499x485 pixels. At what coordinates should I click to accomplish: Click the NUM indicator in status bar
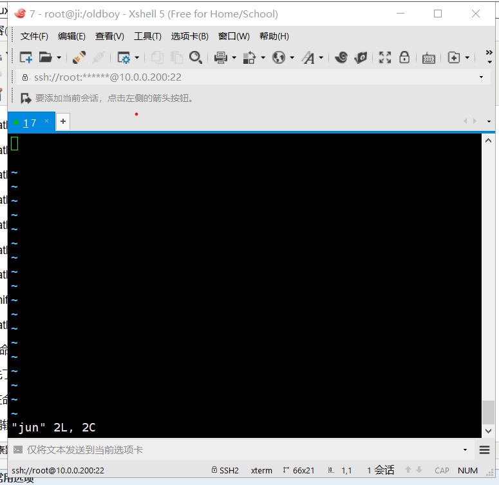click(467, 470)
